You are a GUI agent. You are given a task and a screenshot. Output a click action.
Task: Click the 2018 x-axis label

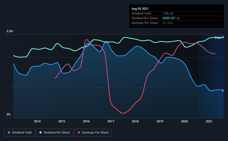tap(135, 121)
